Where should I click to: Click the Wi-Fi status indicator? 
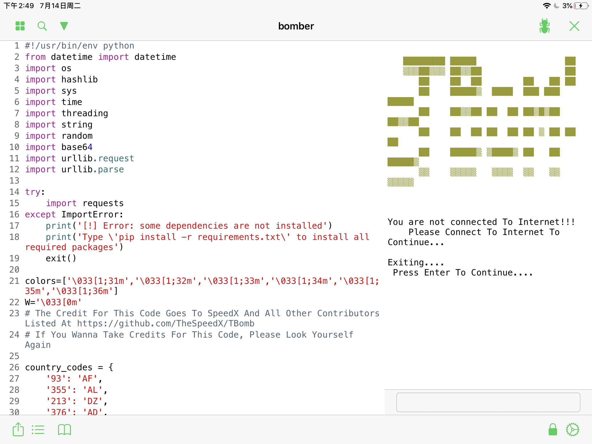tap(547, 5)
